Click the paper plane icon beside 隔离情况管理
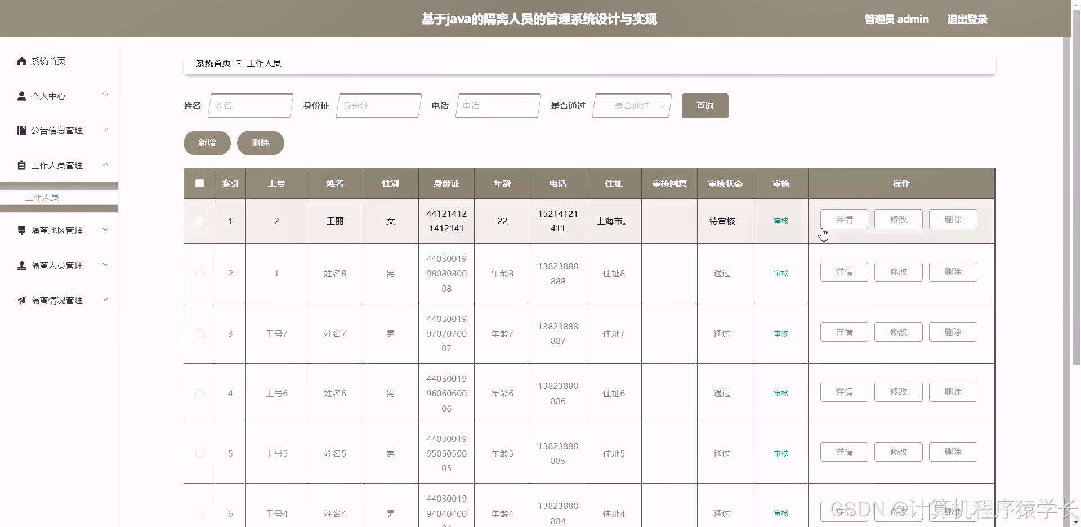Viewport: 1081px width, 527px height. [x=21, y=300]
